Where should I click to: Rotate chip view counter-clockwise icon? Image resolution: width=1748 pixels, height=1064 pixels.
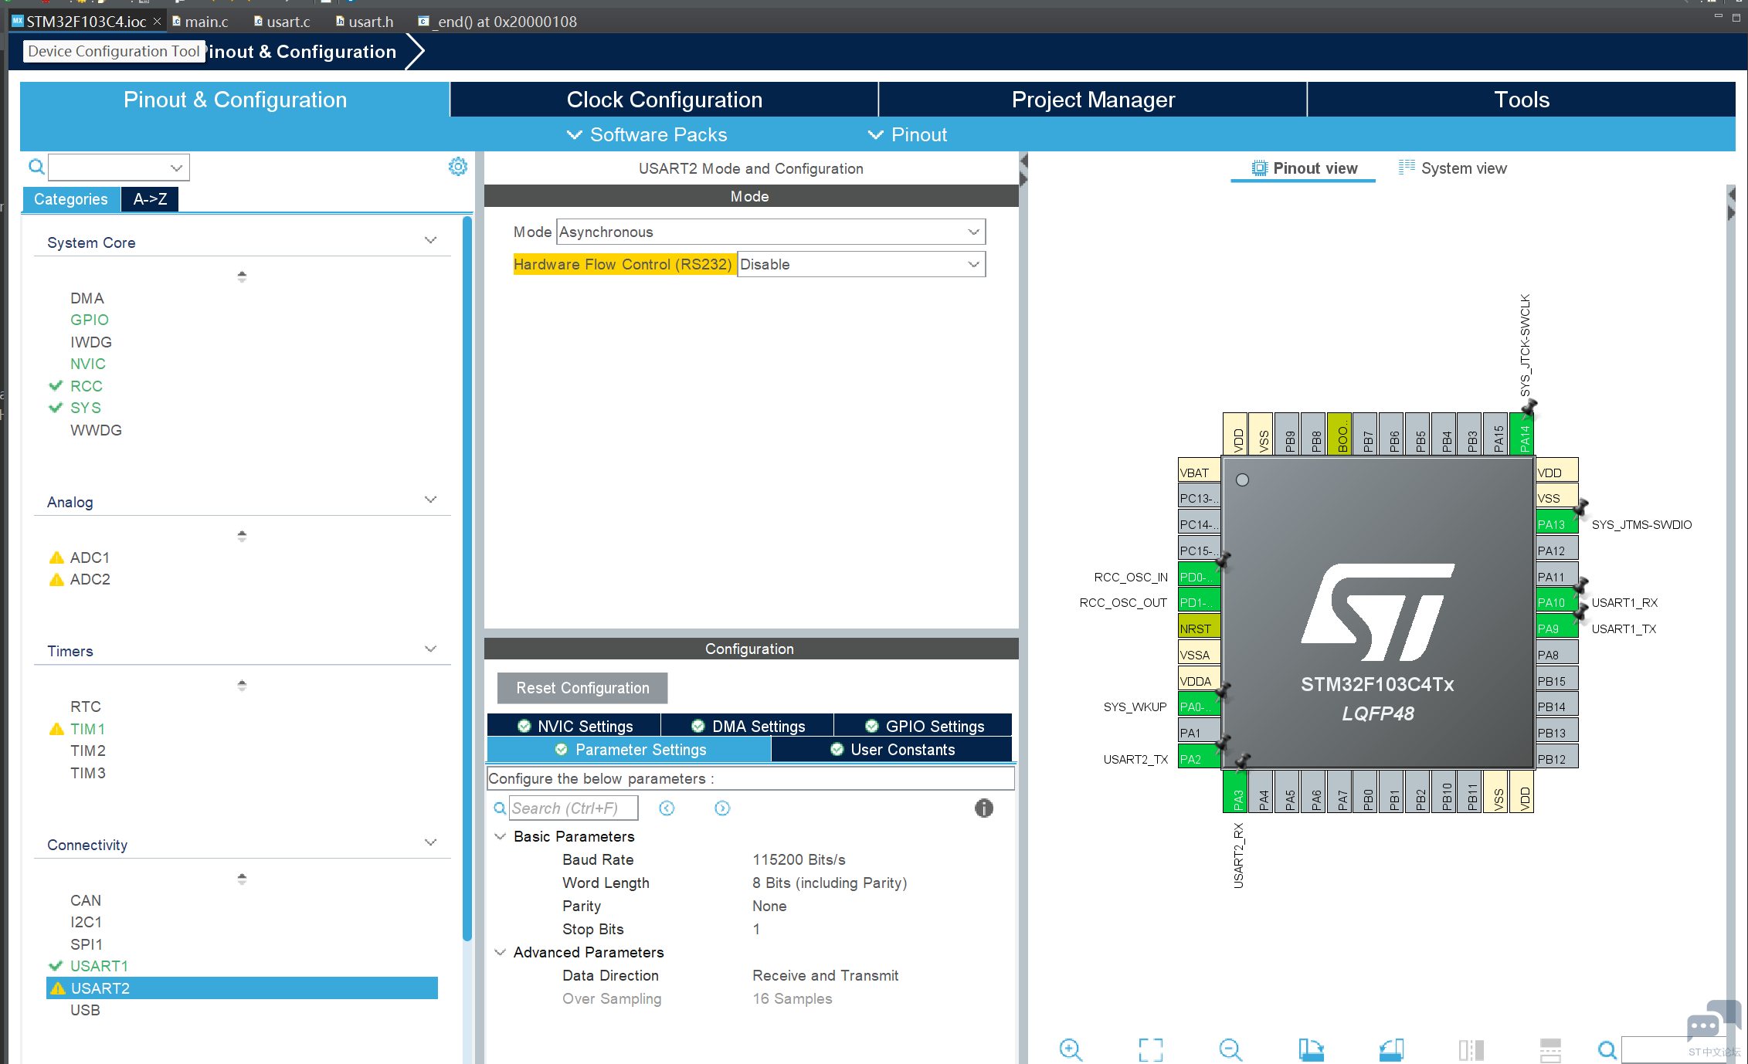pos(1391,1049)
